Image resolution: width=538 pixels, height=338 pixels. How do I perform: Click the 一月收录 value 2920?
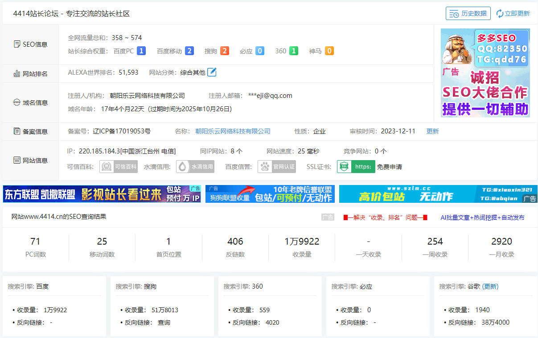pyautogui.click(x=502, y=241)
